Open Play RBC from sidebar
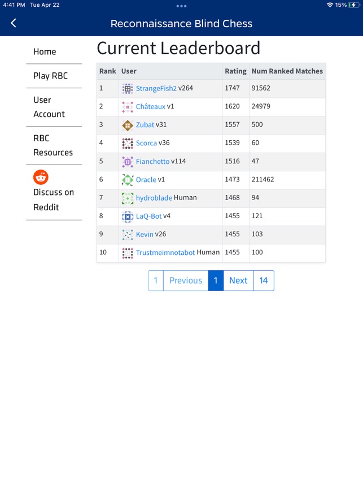Screen dimensions: 363x485 tap(50, 76)
